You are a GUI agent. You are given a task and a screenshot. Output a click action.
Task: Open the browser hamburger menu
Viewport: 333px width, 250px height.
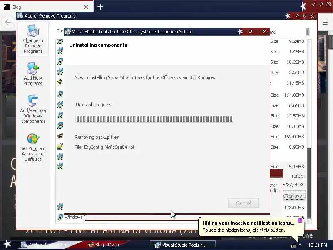coord(325,22)
